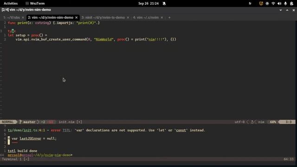The height and width of the screenshot is (167, 297).
Task: Click the microphone tray icon
Action: tap(285, 3)
